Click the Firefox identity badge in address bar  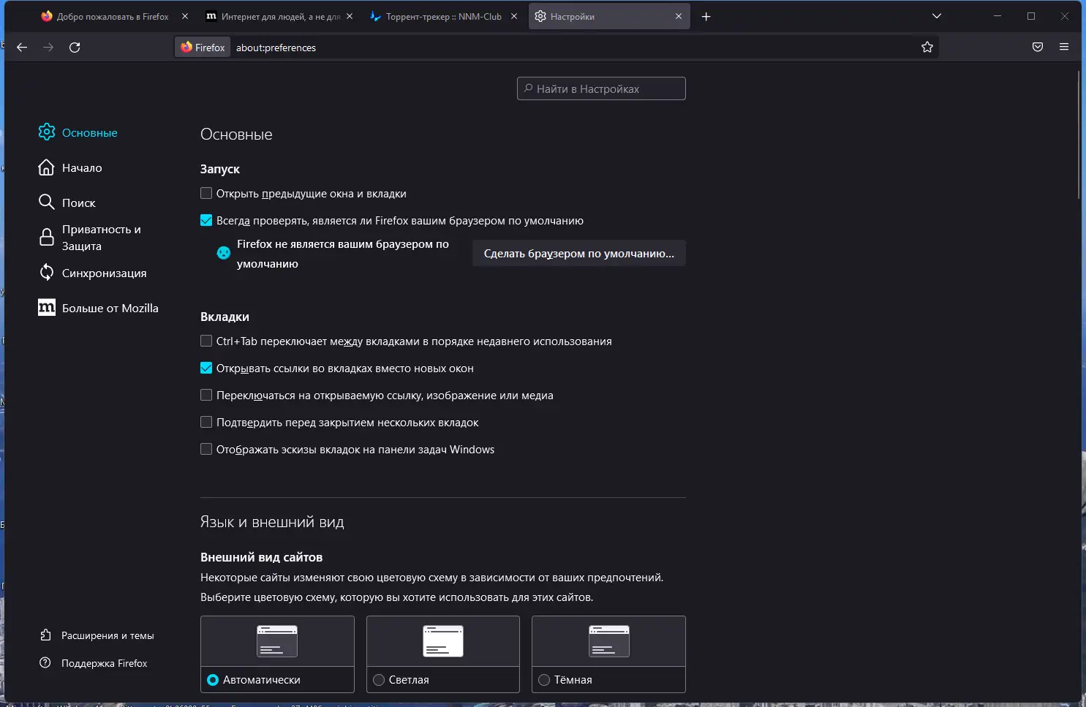203,48
